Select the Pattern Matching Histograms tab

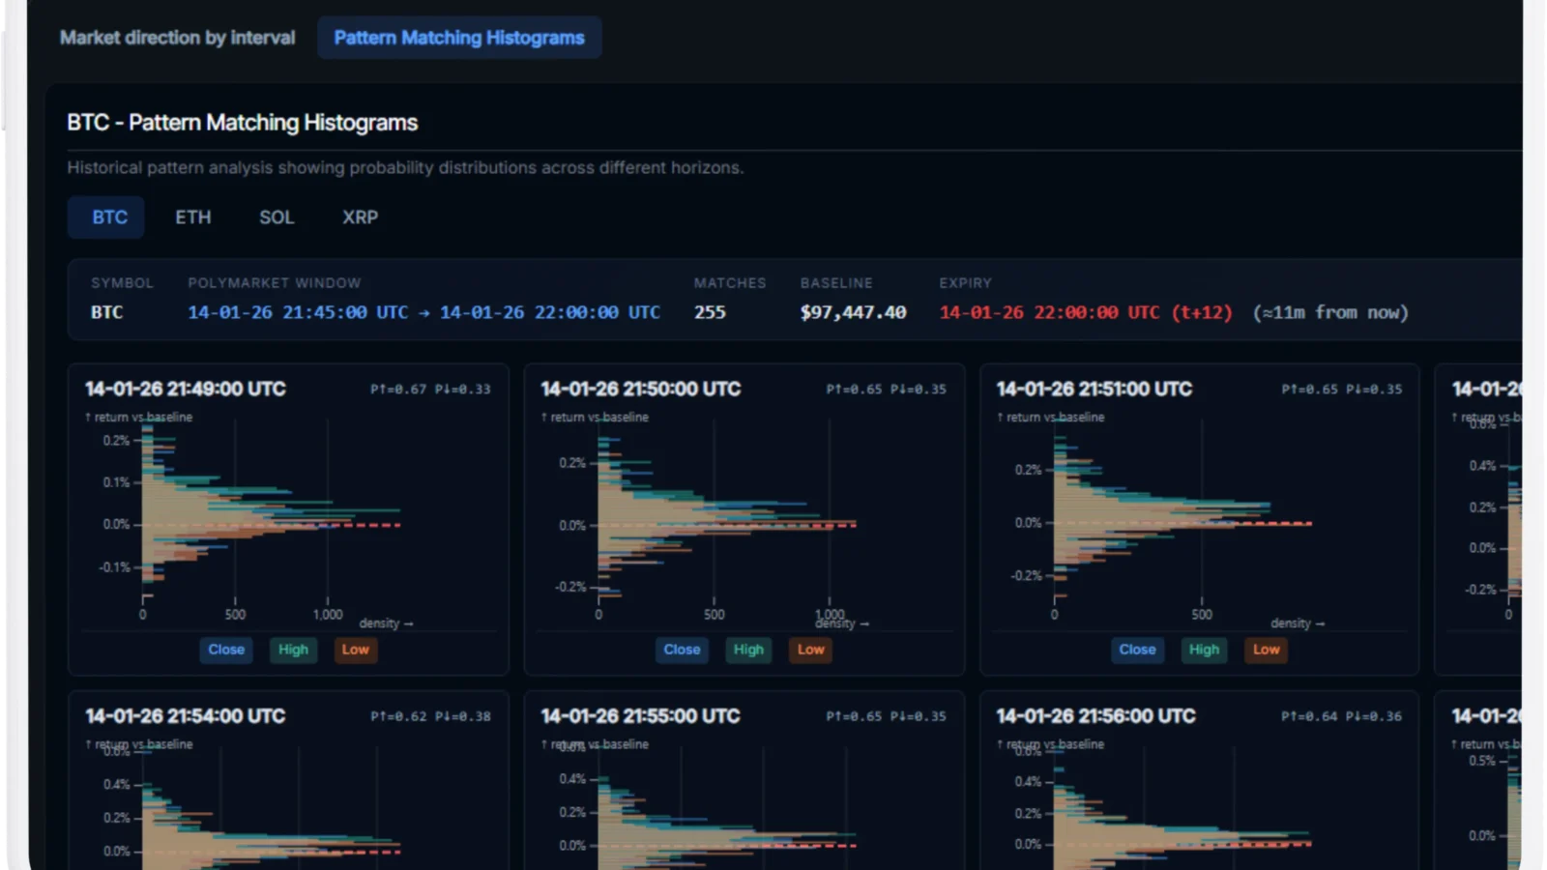(x=459, y=38)
